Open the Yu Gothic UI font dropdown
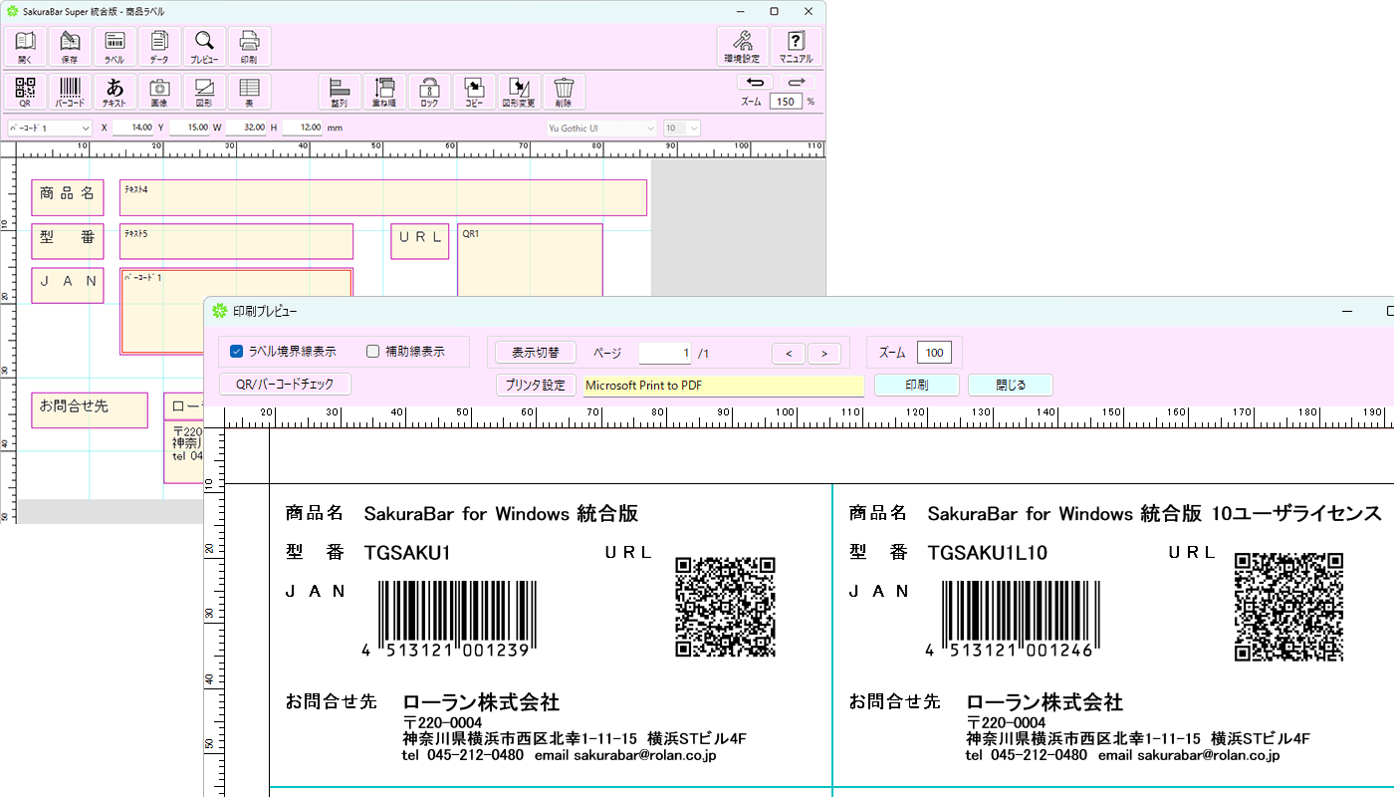Viewport: 1394px width, 797px height. [x=601, y=128]
